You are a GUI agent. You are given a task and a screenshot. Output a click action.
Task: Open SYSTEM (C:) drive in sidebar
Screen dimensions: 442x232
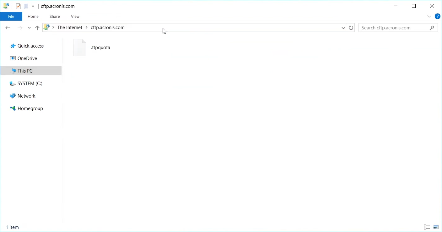(x=30, y=83)
